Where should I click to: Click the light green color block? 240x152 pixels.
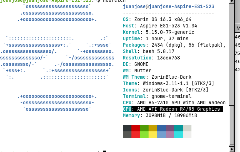coord(144,135)
